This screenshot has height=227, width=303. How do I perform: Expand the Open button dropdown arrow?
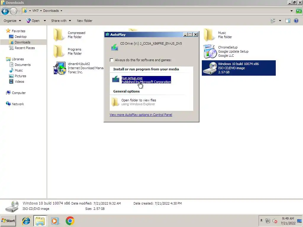pyautogui.click(x=45, y=21)
